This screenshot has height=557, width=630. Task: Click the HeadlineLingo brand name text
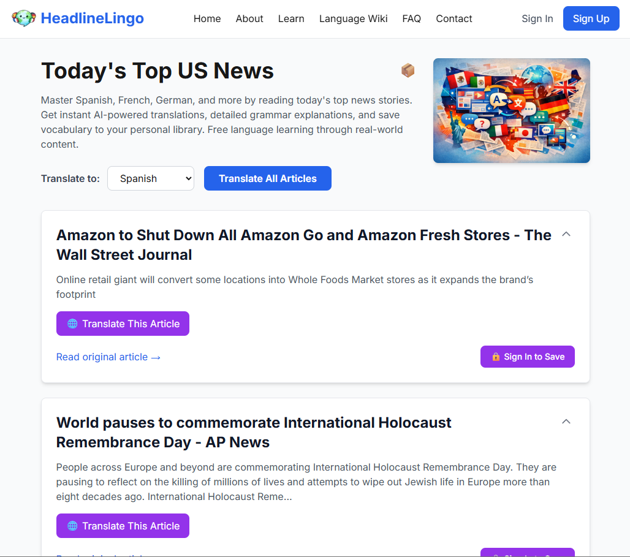(92, 18)
